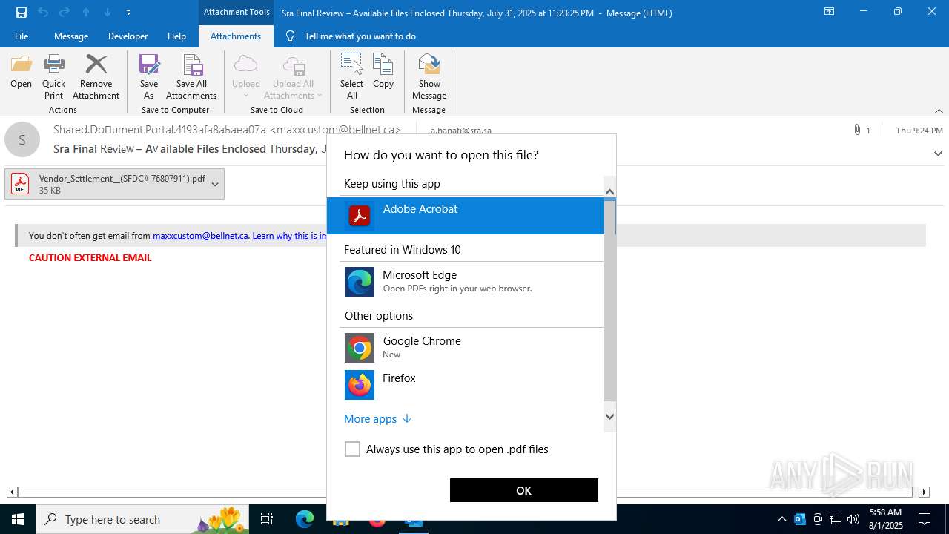Select the Attachments ribbon tab

point(236,36)
